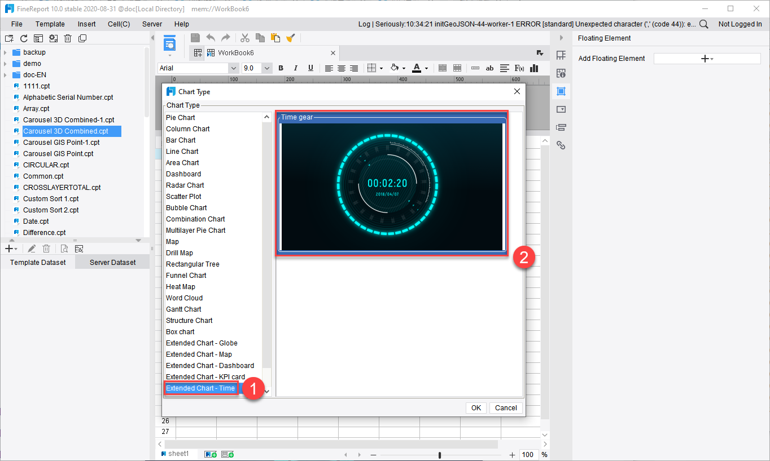The width and height of the screenshot is (770, 461).
Task: Click the insert formula F(x) icon
Action: coord(519,68)
